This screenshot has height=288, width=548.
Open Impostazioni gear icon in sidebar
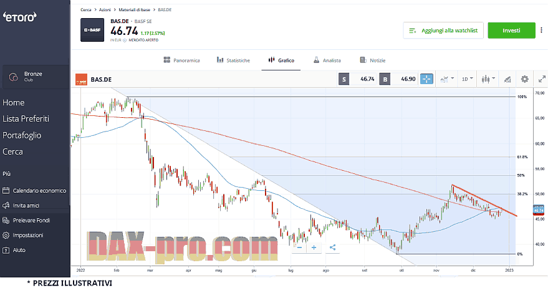click(6, 235)
